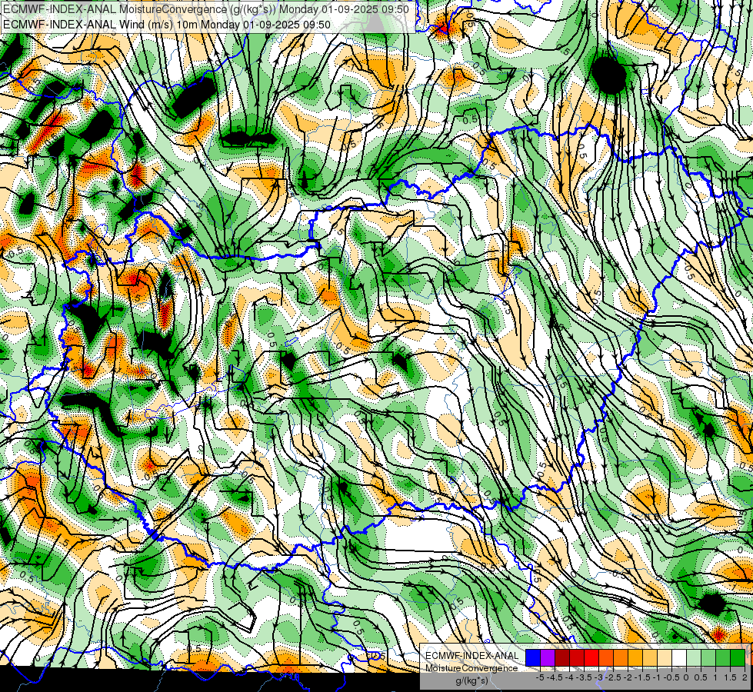Click the palest green legend swatch

click(x=694, y=657)
